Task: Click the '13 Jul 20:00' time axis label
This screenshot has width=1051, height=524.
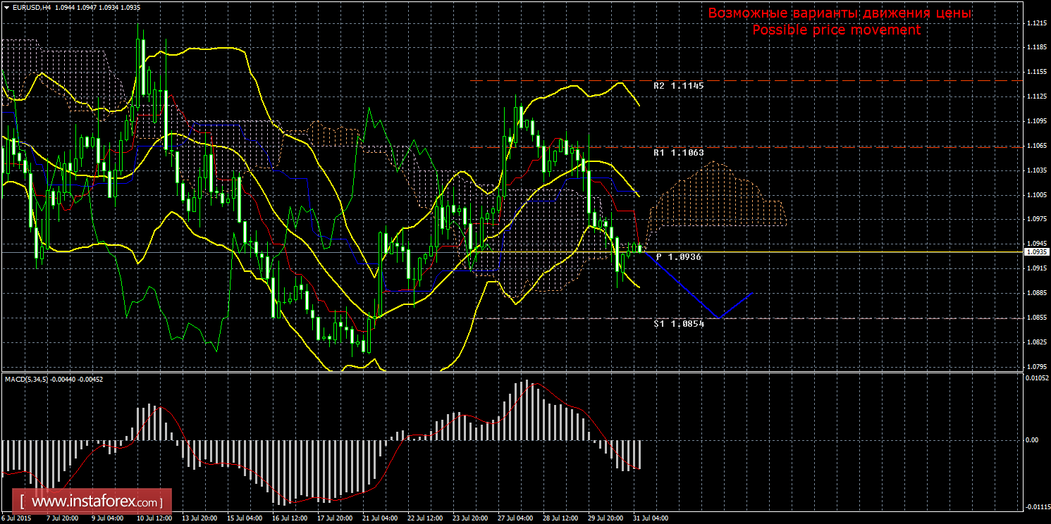Action: 199,518
